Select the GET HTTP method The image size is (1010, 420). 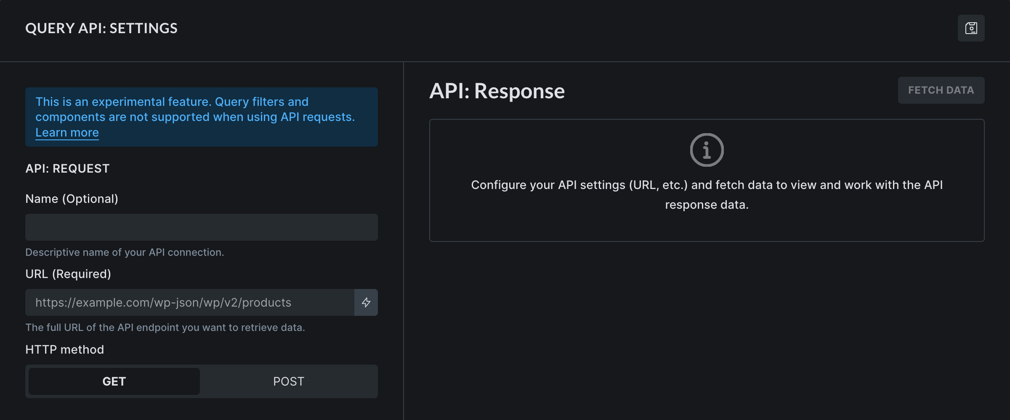114,381
